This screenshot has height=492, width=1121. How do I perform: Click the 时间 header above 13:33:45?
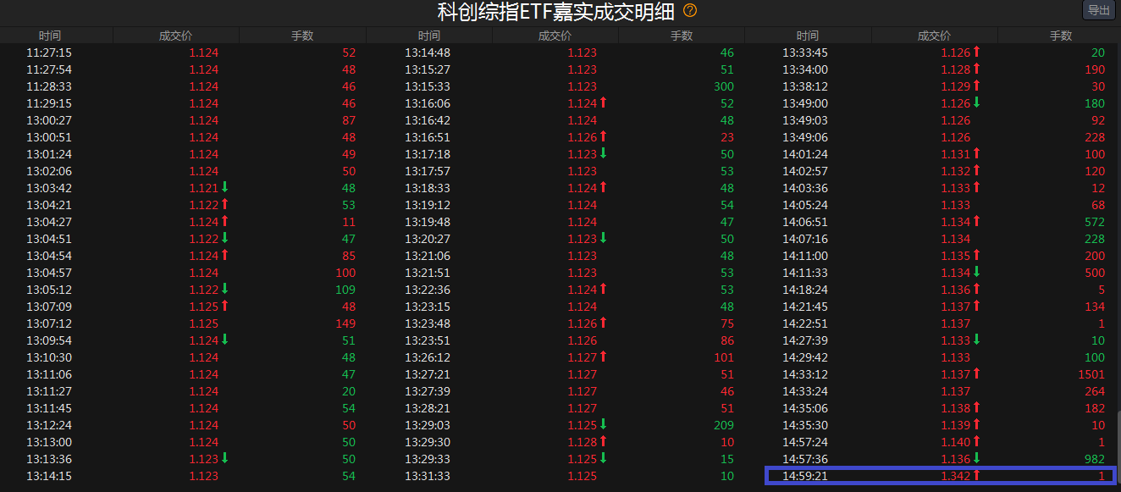pyautogui.click(x=808, y=36)
